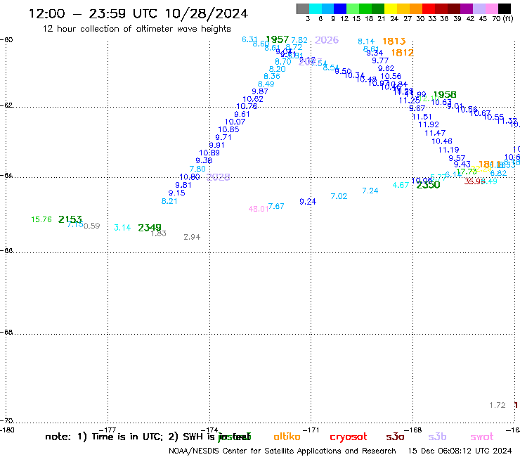
Task: Click the green wave height value 15.76
Action: coord(41,219)
